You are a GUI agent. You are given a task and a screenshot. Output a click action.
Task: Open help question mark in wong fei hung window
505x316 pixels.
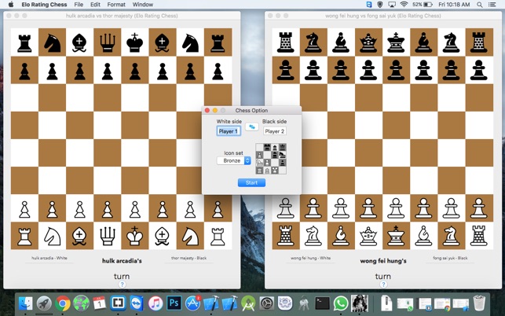(383, 285)
